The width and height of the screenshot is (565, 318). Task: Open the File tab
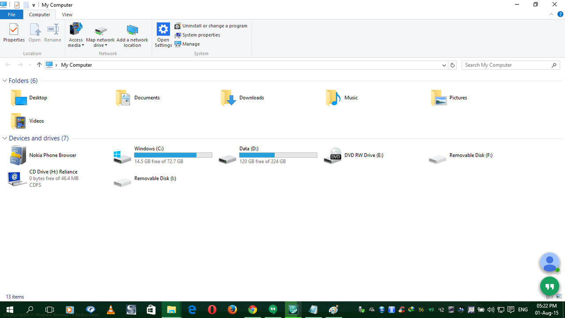click(11, 15)
